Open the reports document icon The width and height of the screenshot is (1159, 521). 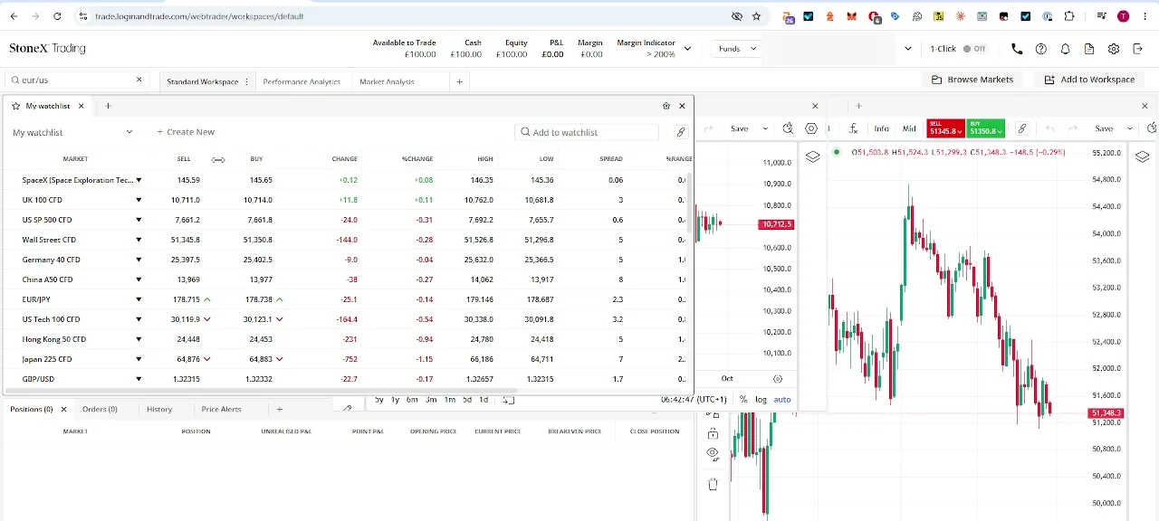pyautogui.click(x=1089, y=49)
